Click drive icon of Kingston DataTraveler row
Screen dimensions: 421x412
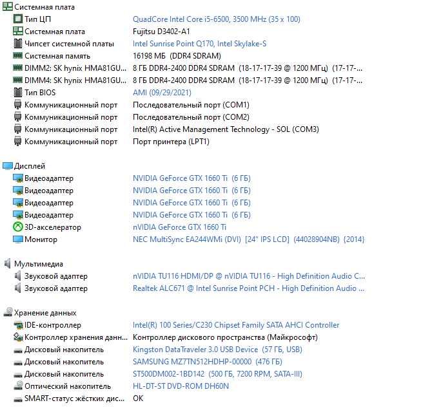point(18,350)
